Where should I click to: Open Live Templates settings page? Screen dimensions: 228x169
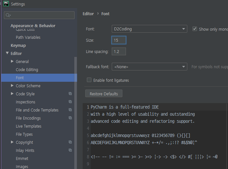[28, 126]
